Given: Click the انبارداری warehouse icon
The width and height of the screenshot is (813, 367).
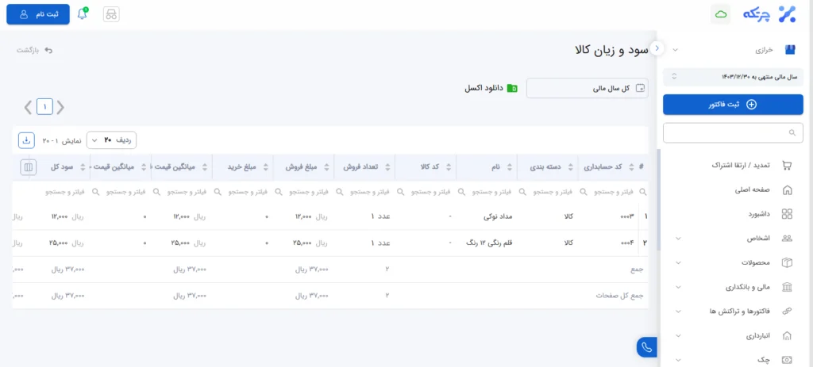Looking at the screenshot, I should [x=787, y=335].
